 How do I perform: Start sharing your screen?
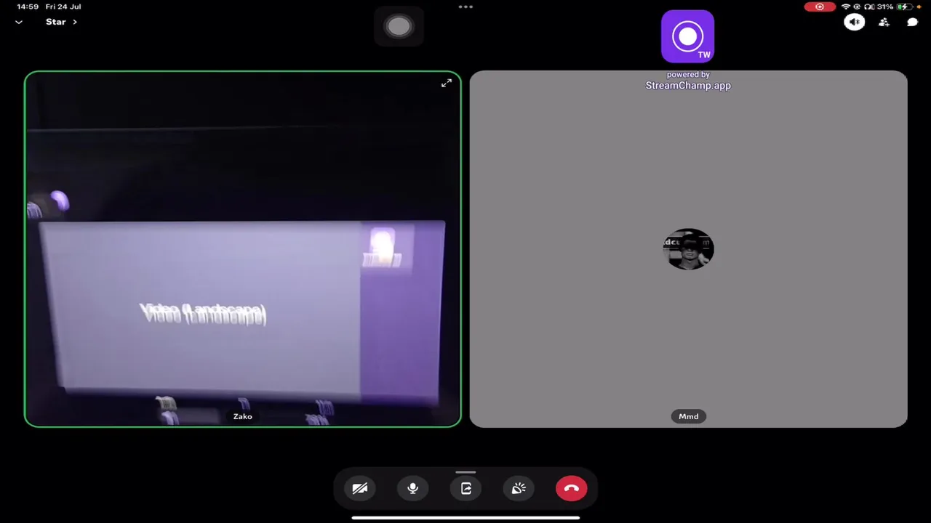coord(466,489)
